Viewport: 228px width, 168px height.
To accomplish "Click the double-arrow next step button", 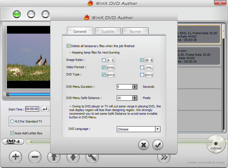I will pos(164,157).
